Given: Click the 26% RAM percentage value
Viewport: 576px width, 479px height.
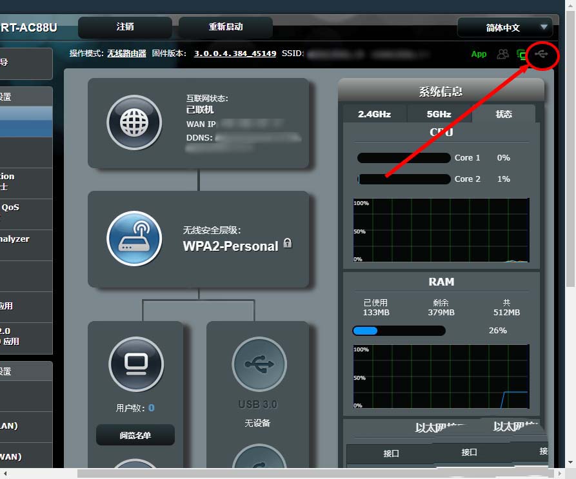Looking at the screenshot, I should coord(497,330).
